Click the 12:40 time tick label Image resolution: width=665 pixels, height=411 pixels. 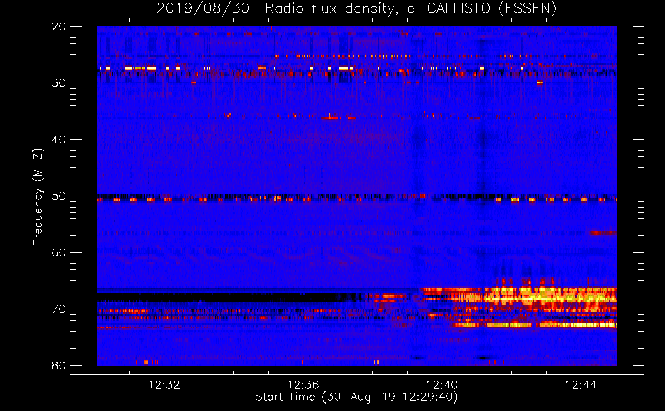point(442,385)
